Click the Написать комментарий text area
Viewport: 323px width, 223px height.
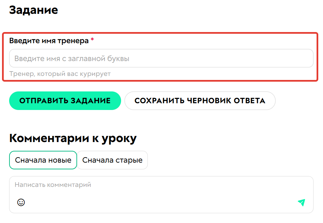click(x=161, y=195)
